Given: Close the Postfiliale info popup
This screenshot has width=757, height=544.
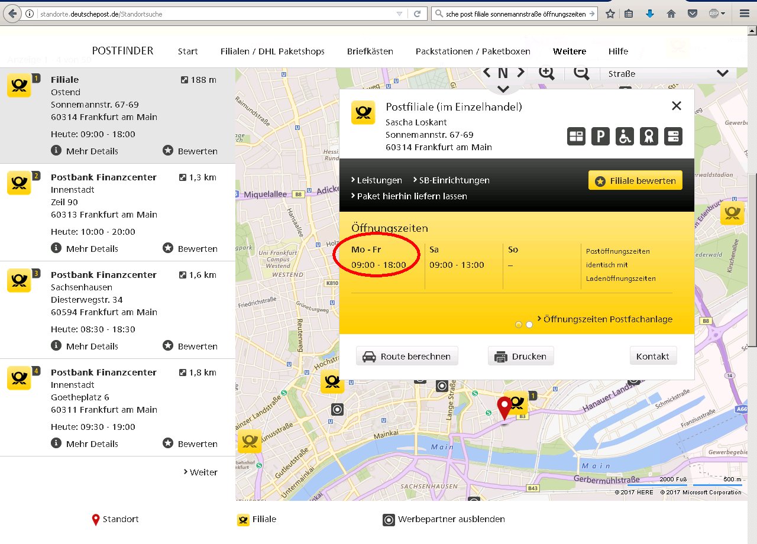Looking at the screenshot, I should click(677, 106).
